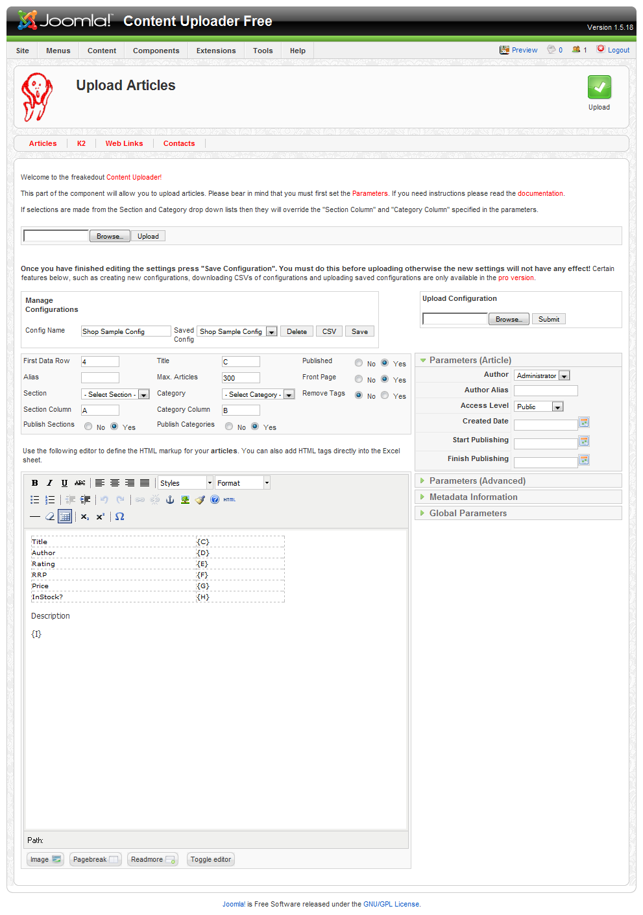Open the editor help icon

click(x=215, y=499)
